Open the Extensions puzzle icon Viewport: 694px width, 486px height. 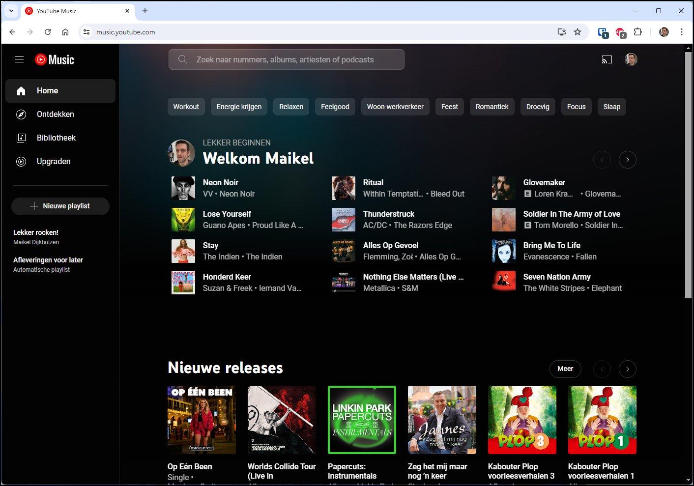(x=638, y=32)
